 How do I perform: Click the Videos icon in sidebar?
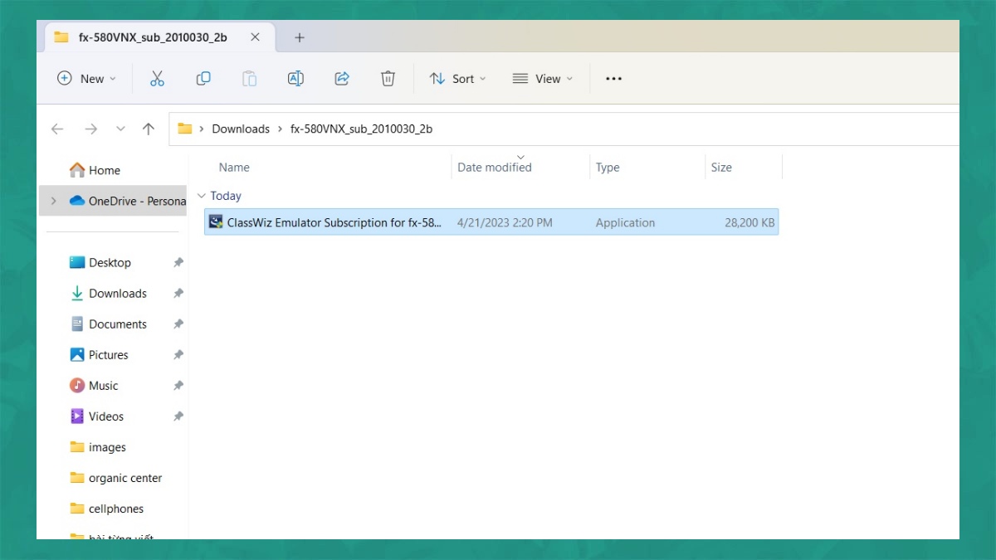pos(77,416)
